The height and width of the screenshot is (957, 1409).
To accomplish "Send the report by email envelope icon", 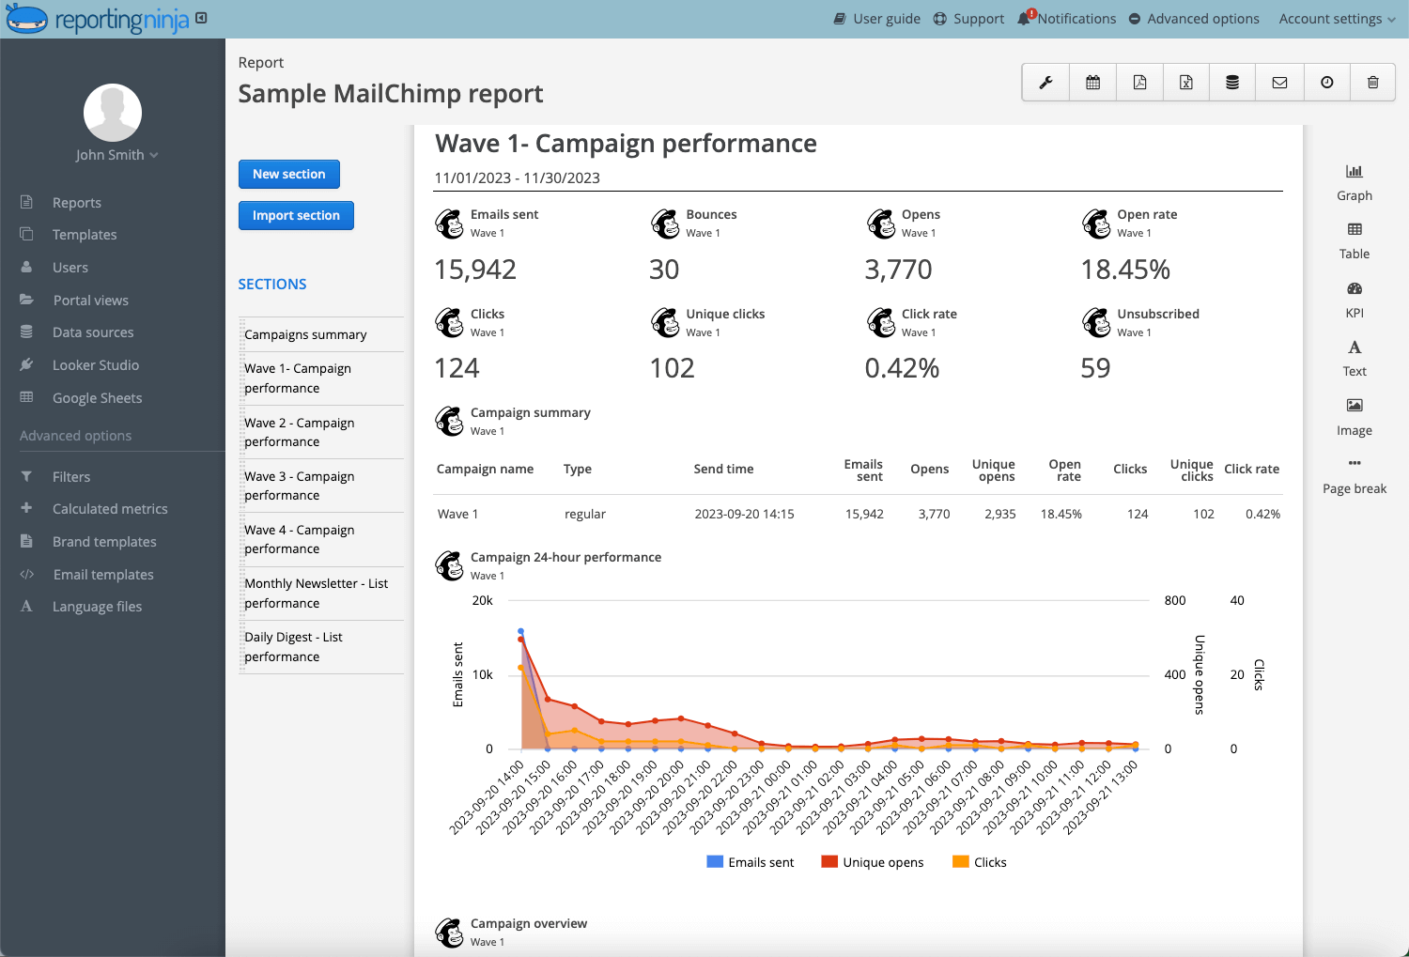I will click(x=1279, y=83).
